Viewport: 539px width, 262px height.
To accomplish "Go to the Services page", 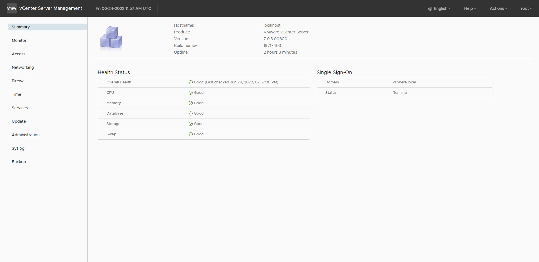I will tap(20, 108).
